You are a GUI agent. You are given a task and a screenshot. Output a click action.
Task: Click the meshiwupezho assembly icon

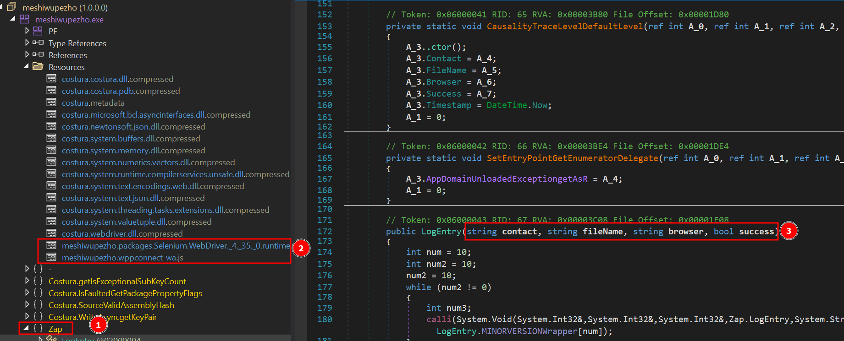[x=11, y=7]
